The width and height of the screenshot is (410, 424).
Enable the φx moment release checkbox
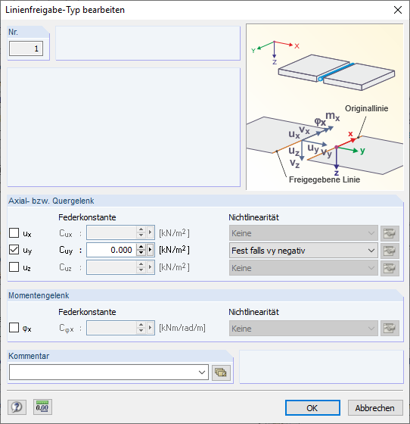pos(14,327)
